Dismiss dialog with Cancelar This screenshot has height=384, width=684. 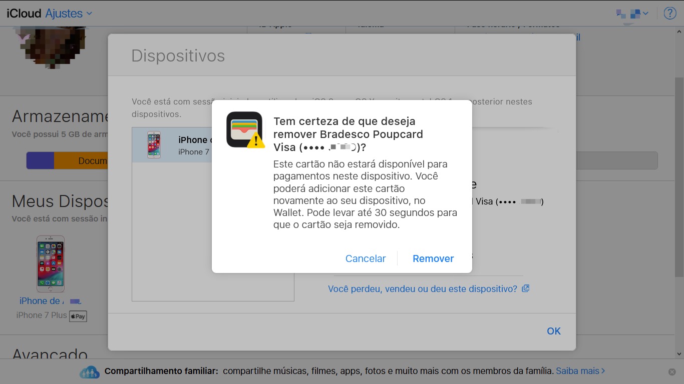coord(366,258)
